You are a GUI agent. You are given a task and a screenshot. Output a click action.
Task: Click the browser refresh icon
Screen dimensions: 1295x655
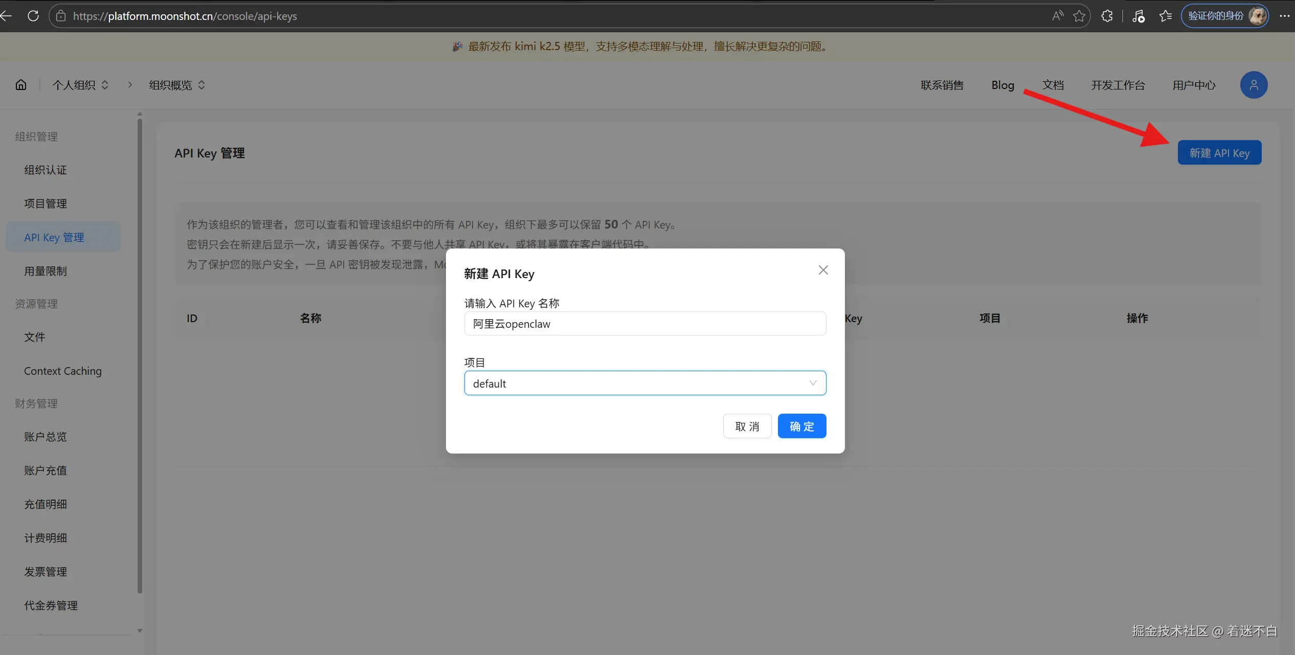(x=33, y=16)
